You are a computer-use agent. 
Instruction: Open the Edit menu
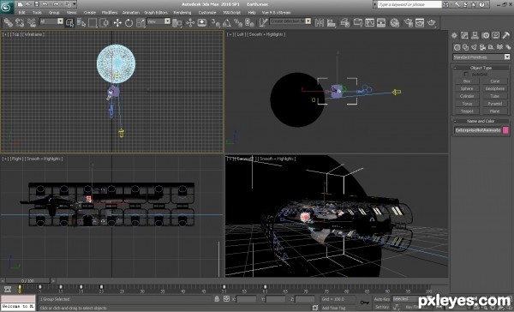click(21, 13)
